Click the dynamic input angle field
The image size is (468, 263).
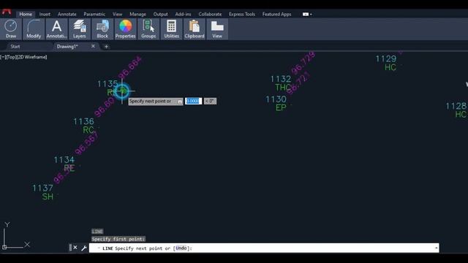point(210,101)
